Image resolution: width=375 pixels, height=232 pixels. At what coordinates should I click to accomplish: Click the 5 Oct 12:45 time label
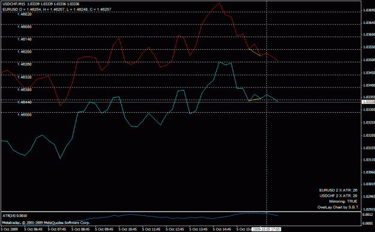coord(175,230)
